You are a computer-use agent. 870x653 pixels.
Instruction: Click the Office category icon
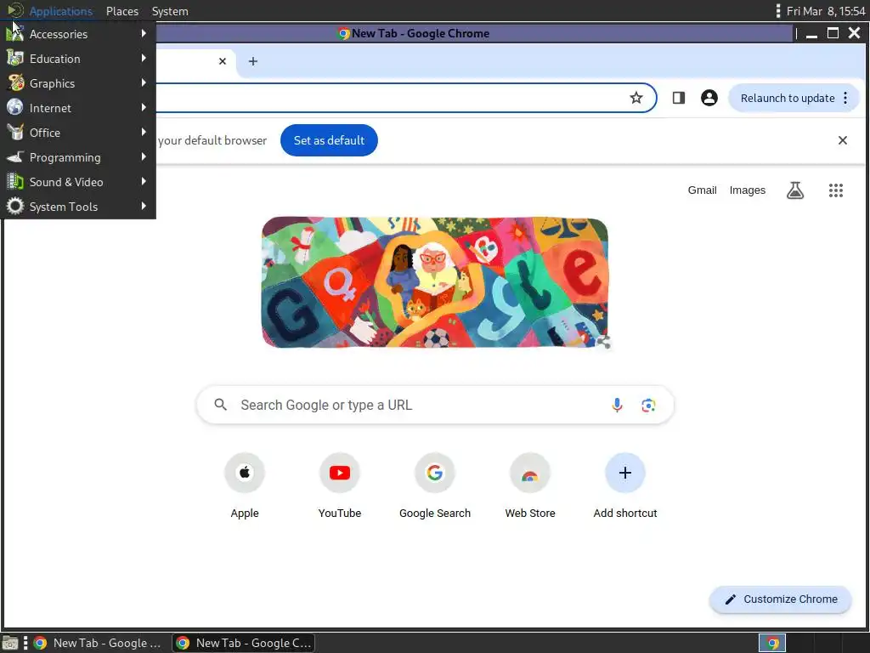[x=15, y=132]
